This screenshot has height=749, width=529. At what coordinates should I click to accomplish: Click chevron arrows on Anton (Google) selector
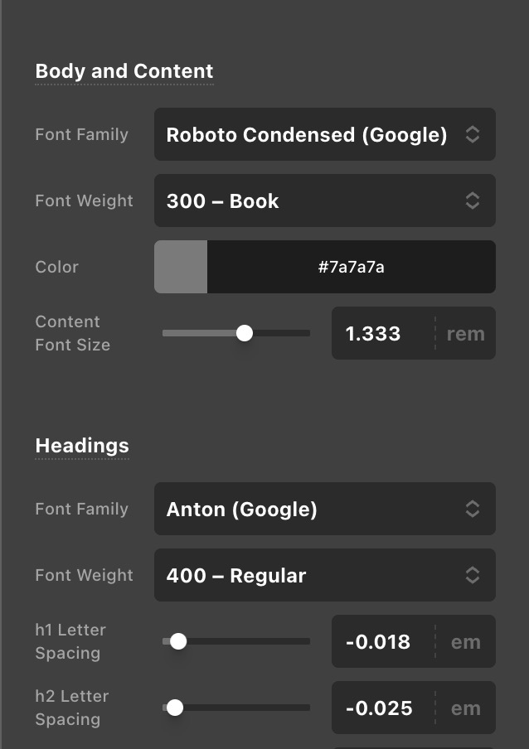tap(473, 509)
